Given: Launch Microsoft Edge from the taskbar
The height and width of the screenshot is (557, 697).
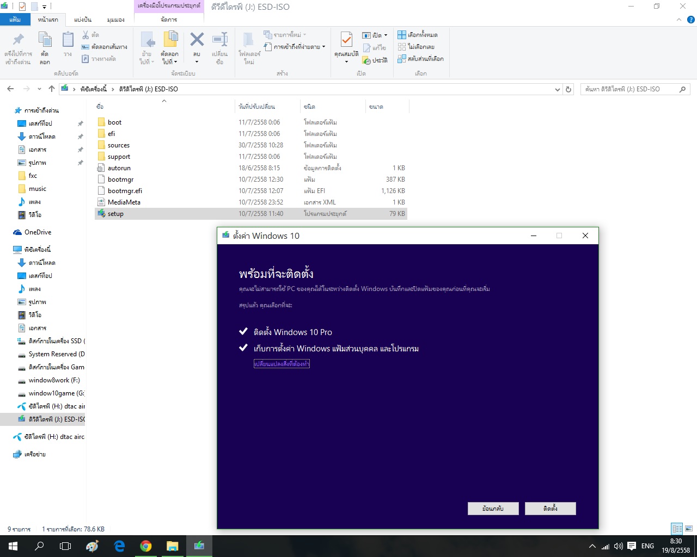Looking at the screenshot, I should (x=119, y=546).
